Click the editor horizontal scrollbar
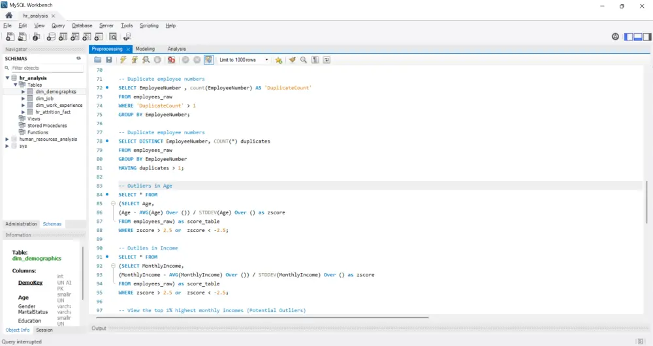The width and height of the screenshot is (653, 346). click(x=263, y=318)
